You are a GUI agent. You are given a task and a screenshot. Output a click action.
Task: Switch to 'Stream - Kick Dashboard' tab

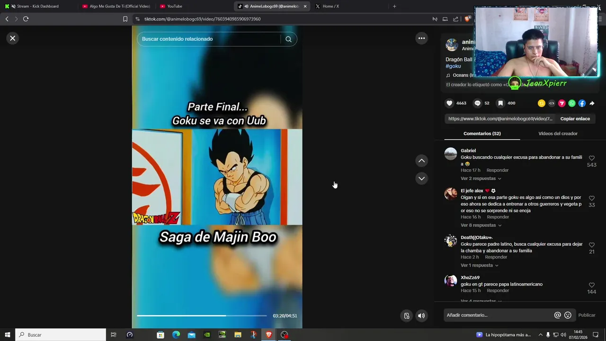(x=37, y=6)
